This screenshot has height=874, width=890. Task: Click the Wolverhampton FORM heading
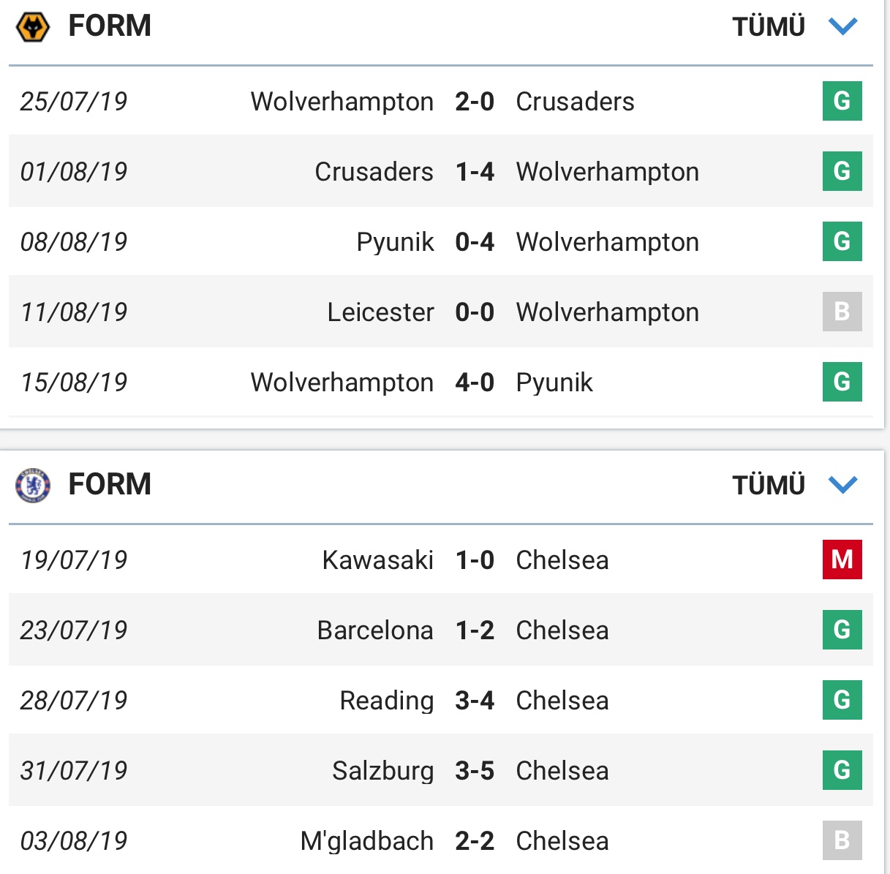pyautogui.click(x=110, y=26)
